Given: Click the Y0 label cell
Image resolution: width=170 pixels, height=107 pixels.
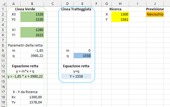Looking at the screenshot, I should (x=14, y=19).
